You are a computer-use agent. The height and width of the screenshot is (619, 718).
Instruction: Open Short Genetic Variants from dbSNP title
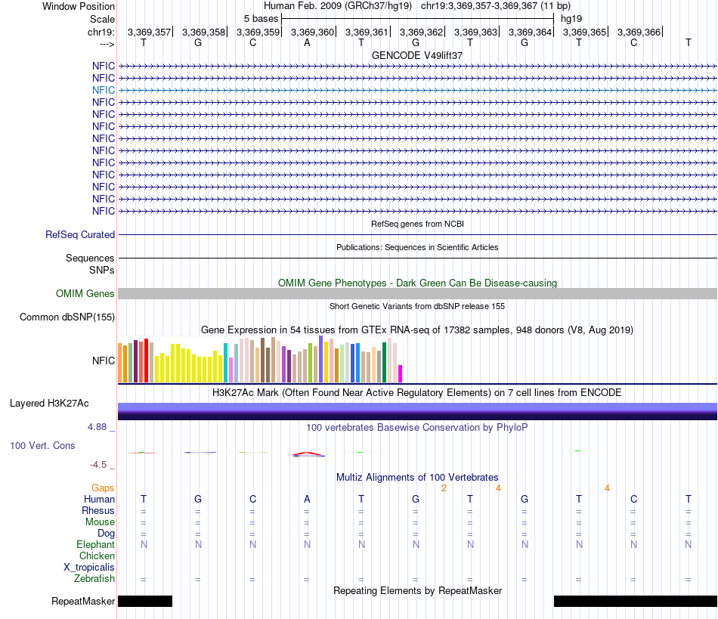coord(417,306)
